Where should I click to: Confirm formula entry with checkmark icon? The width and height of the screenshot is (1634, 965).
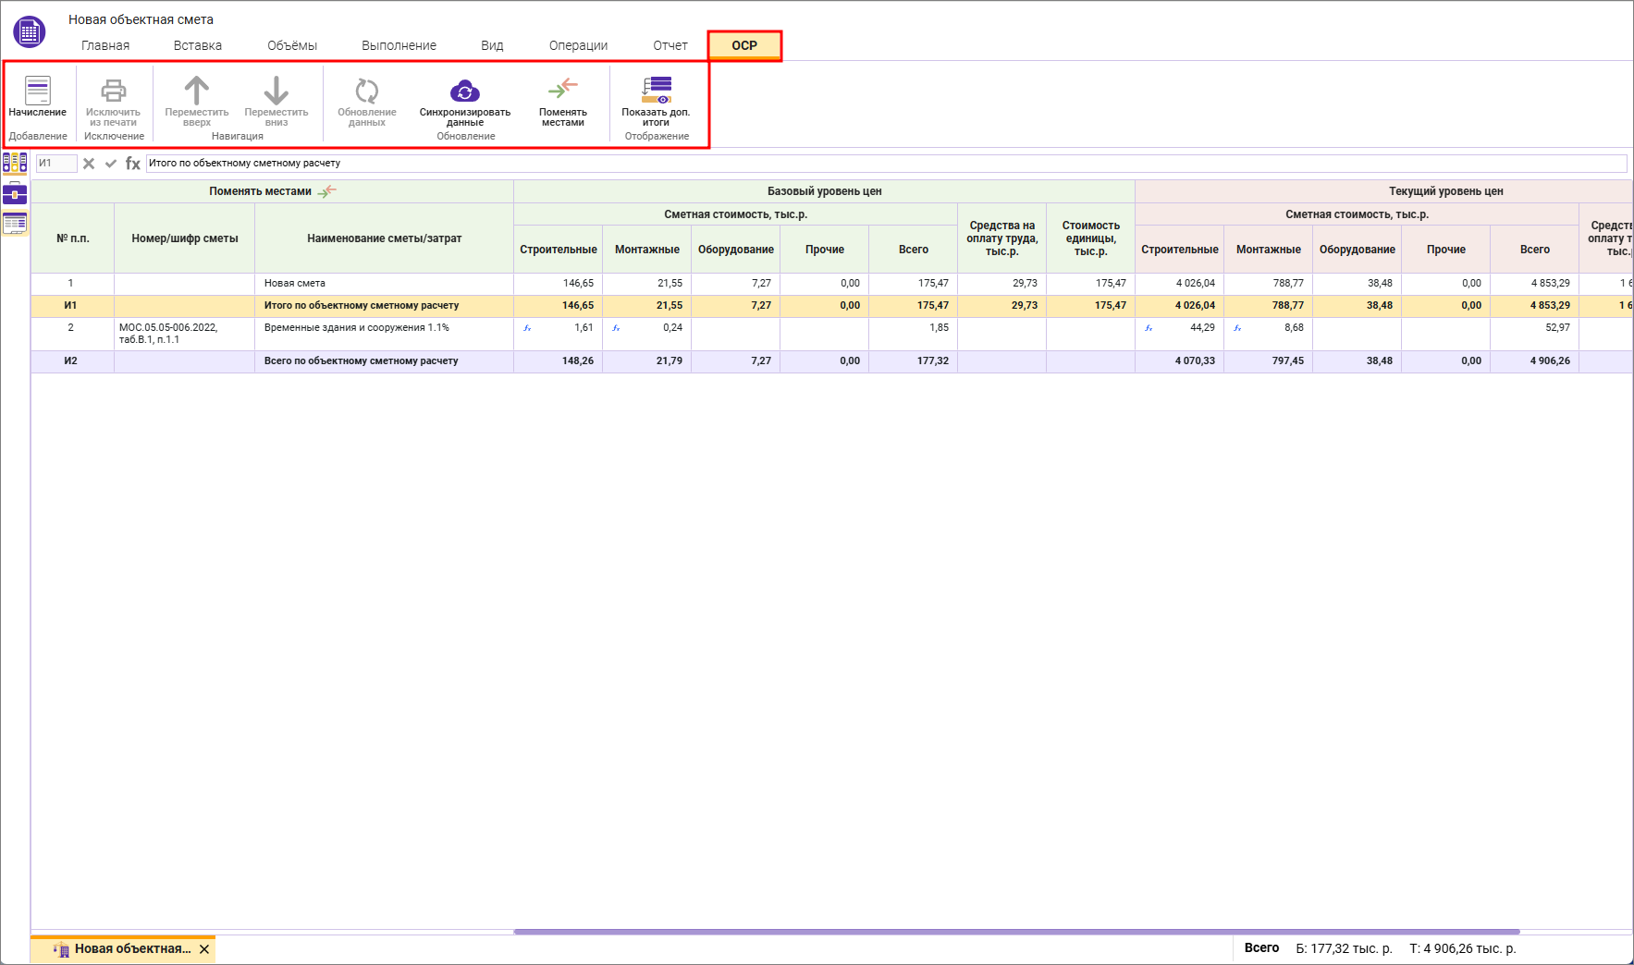click(111, 164)
